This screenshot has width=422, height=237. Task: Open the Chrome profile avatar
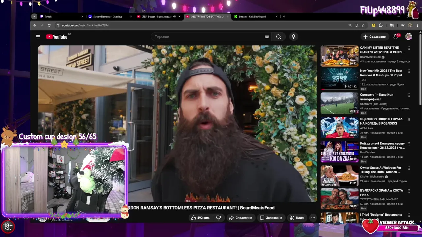pos(410,25)
